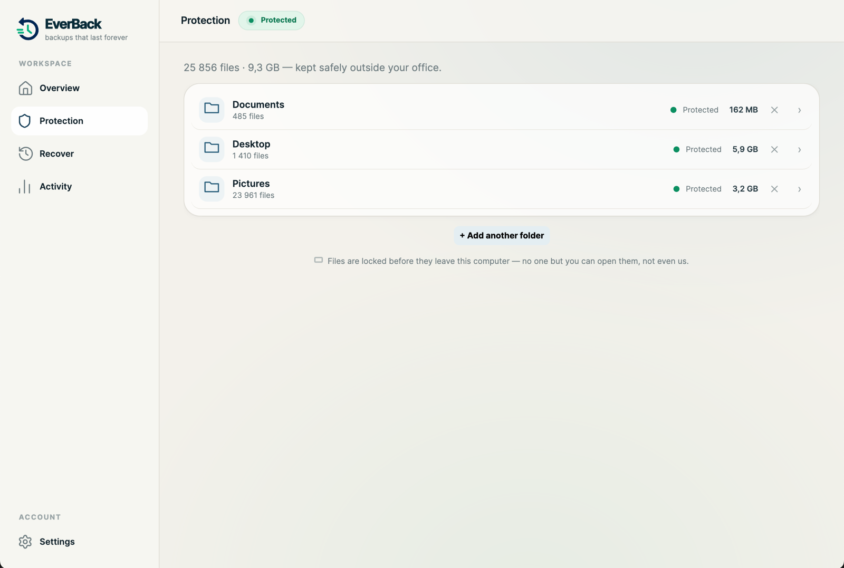Viewport: 844px width, 568px height.
Task: Click Protected status in Documents row
Action: pos(694,110)
